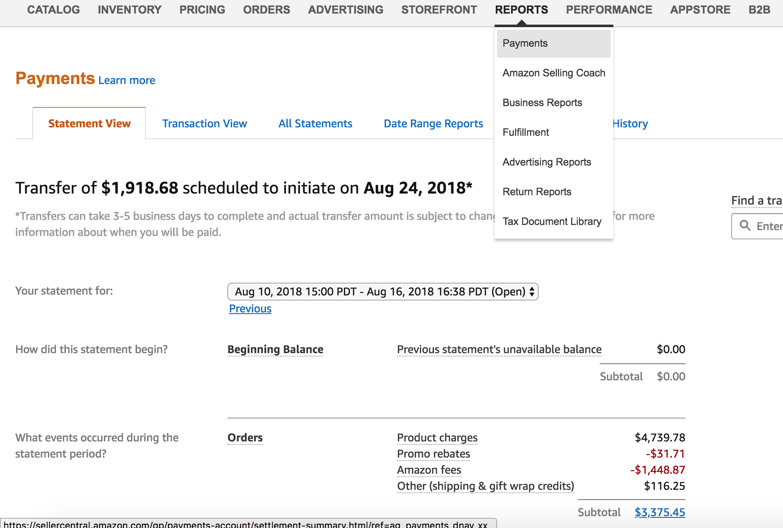This screenshot has height=528, width=783.
Task: Click Product charges label
Action: [437, 438]
